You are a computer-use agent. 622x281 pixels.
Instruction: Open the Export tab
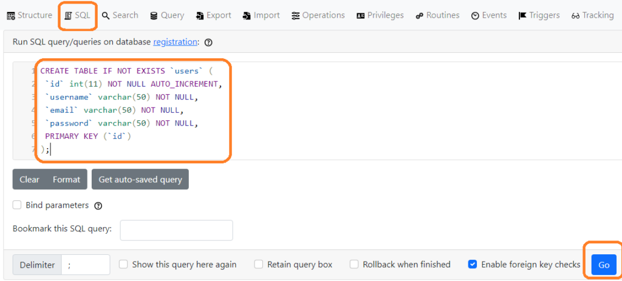(213, 15)
